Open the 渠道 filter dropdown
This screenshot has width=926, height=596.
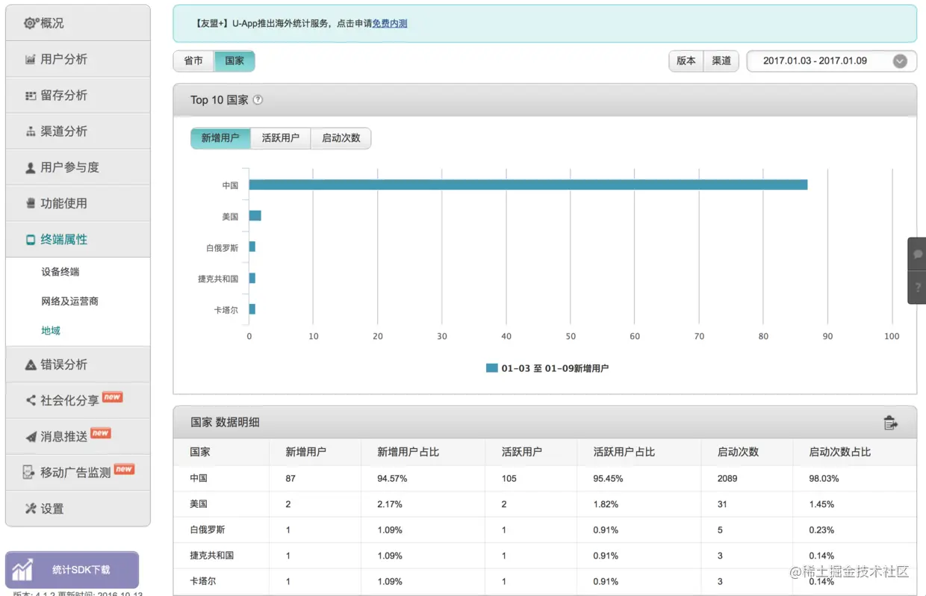tap(721, 61)
